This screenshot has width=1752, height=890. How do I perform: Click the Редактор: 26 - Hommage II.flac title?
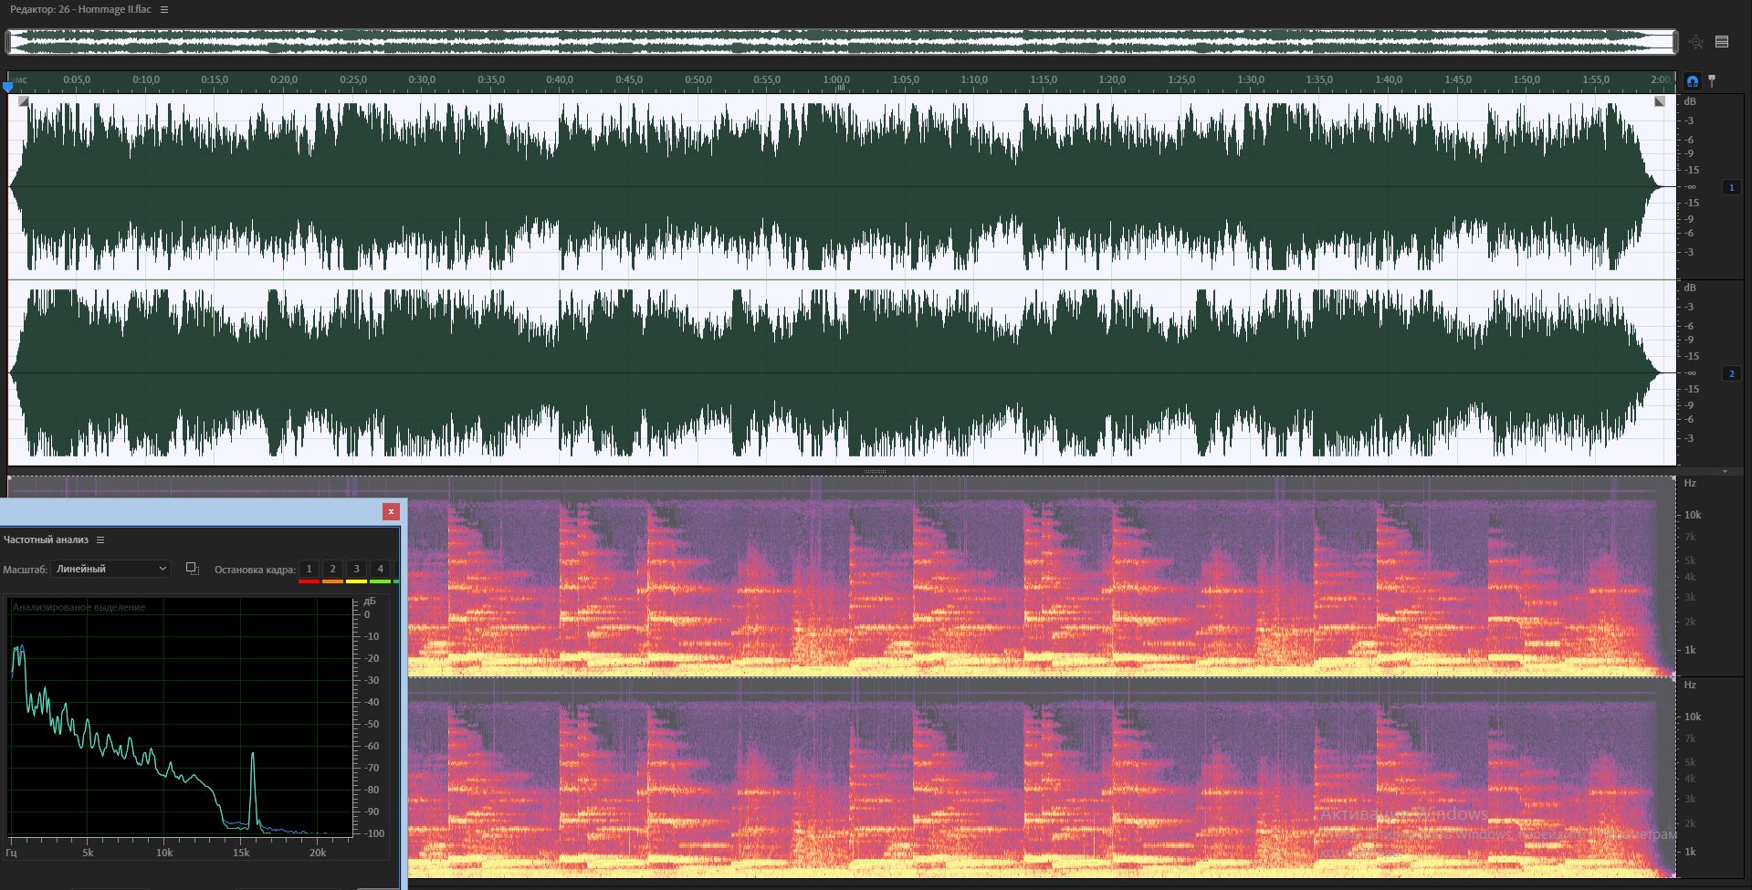click(80, 9)
